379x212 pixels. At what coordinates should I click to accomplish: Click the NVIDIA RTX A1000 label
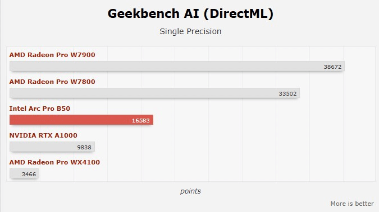click(43, 135)
